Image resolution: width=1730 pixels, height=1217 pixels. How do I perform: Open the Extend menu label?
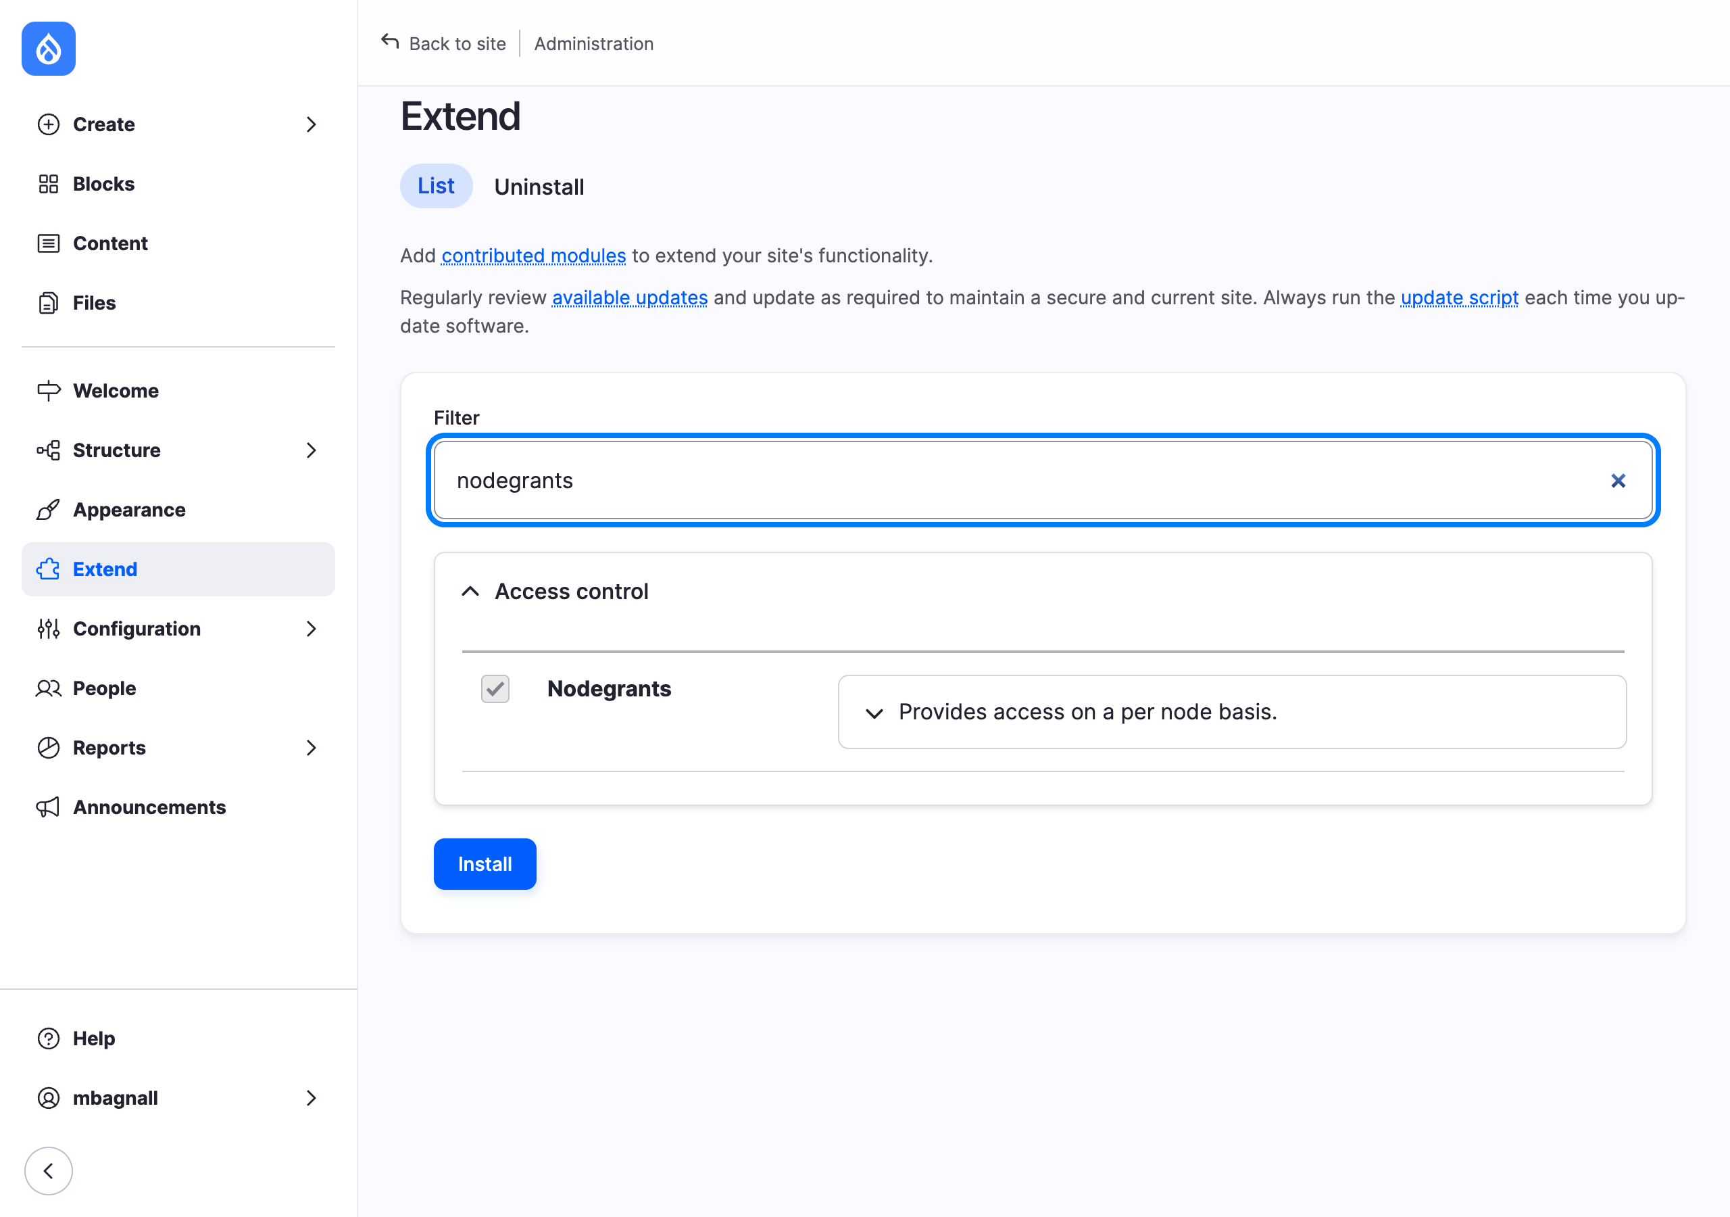105,569
